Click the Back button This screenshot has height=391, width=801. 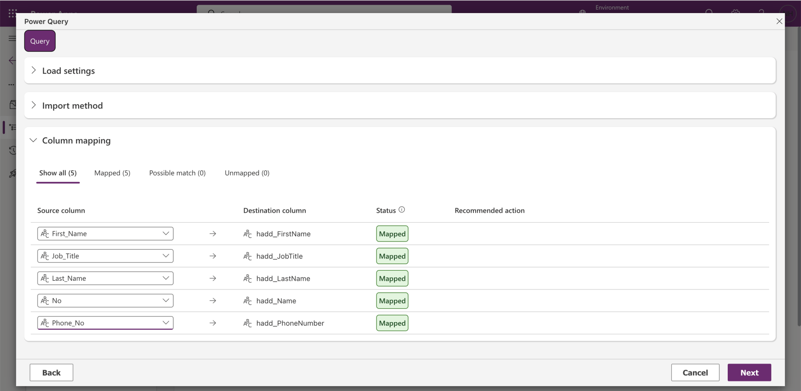51,373
